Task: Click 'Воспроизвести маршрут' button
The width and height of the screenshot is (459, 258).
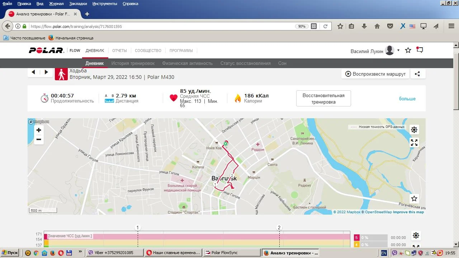Action: 375,74
